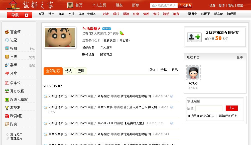Focus the 输入昵称或用户名 search field
The image size is (251, 145).
[x=164, y=5]
